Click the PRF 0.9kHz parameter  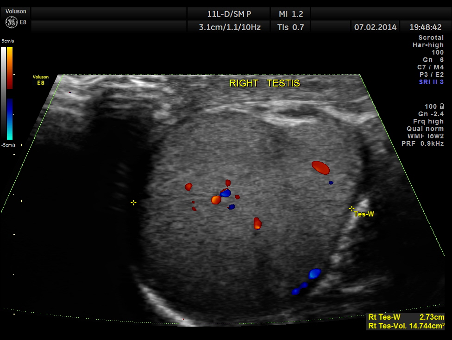click(x=422, y=143)
